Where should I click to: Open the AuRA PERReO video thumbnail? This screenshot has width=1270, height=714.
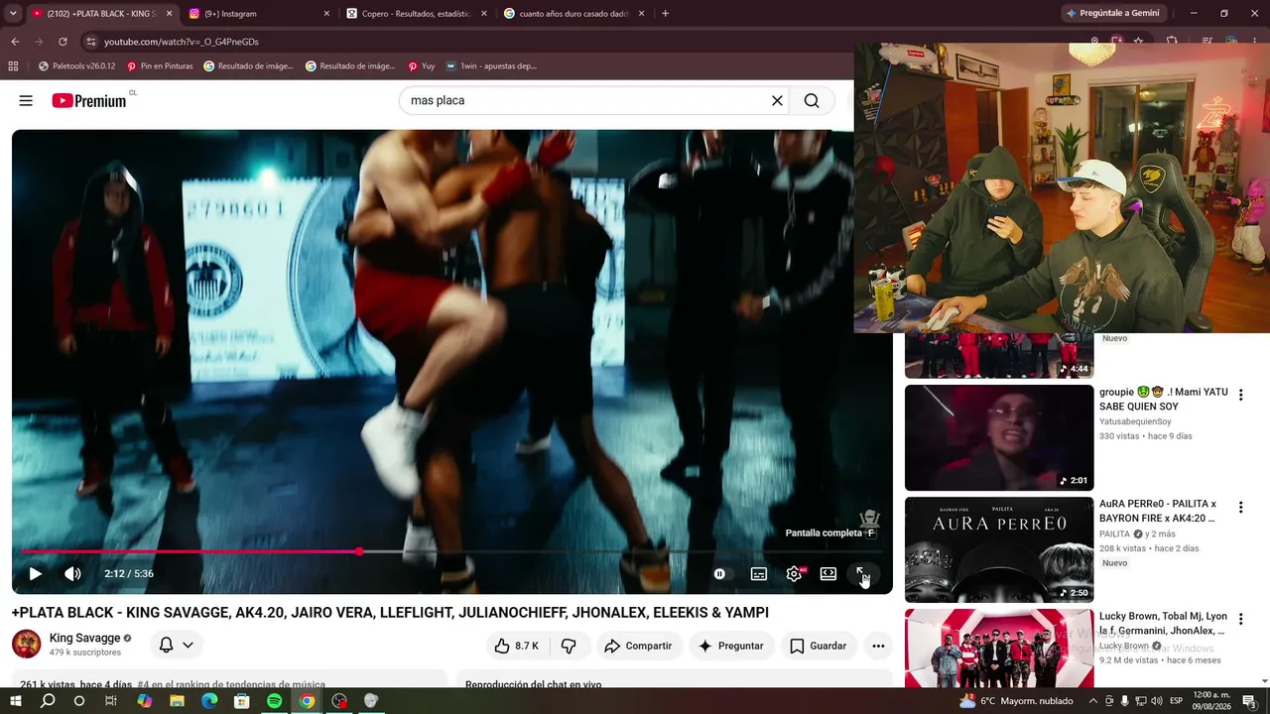[999, 549]
